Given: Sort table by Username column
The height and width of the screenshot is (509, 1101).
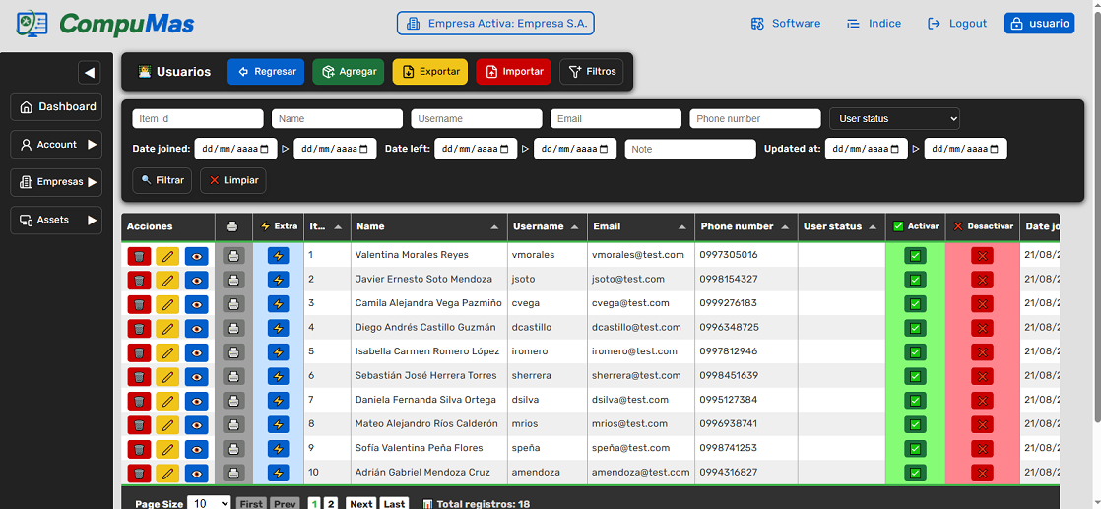Looking at the screenshot, I should [x=548, y=226].
